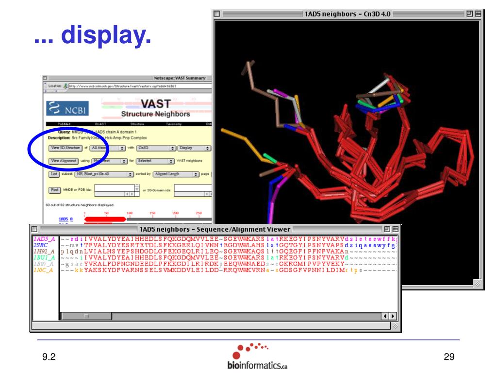Click close box of Netscape VAST Summary window
The image size is (497, 373).
45,78
